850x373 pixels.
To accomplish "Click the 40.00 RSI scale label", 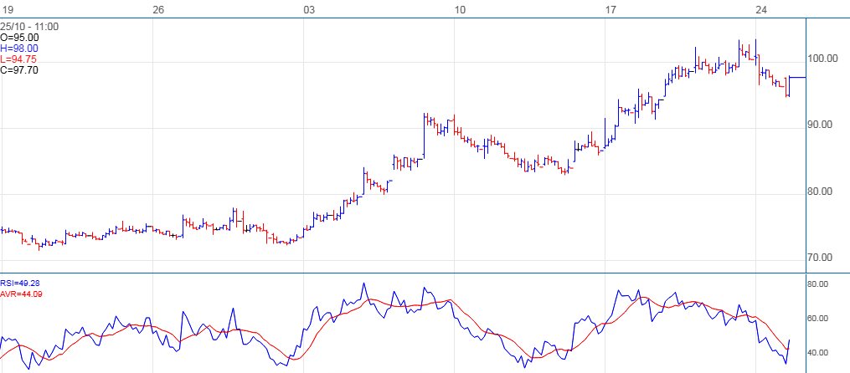I will pos(818,353).
